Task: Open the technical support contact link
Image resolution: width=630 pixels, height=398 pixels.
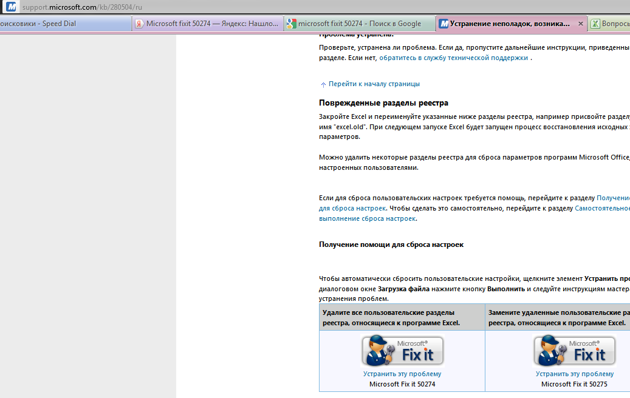Action: click(454, 58)
